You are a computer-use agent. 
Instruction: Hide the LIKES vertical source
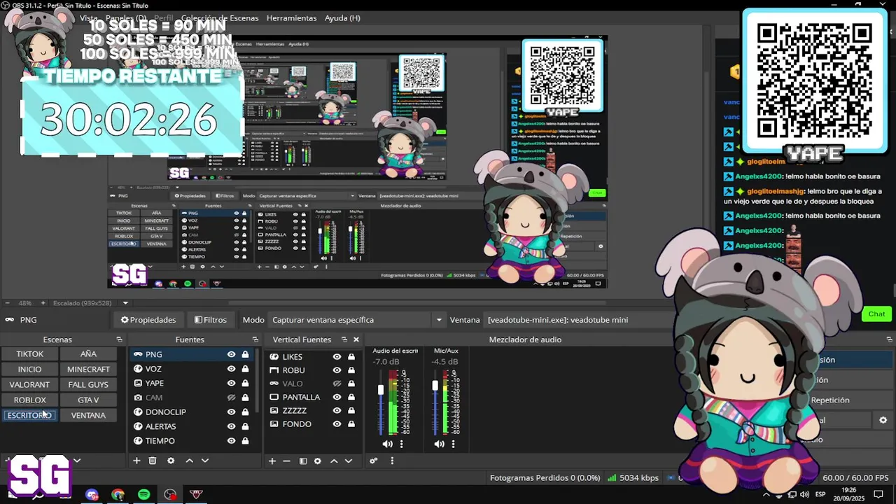point(337,357)
